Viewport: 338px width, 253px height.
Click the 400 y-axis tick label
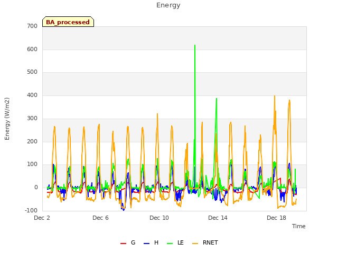(x=32, y=95)
